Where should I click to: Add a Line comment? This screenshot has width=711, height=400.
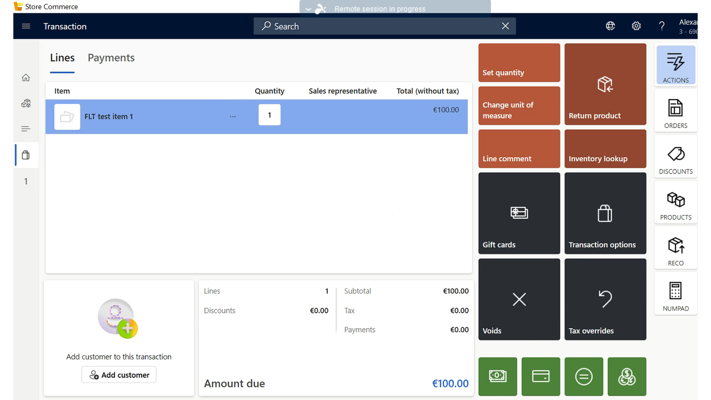519,149
